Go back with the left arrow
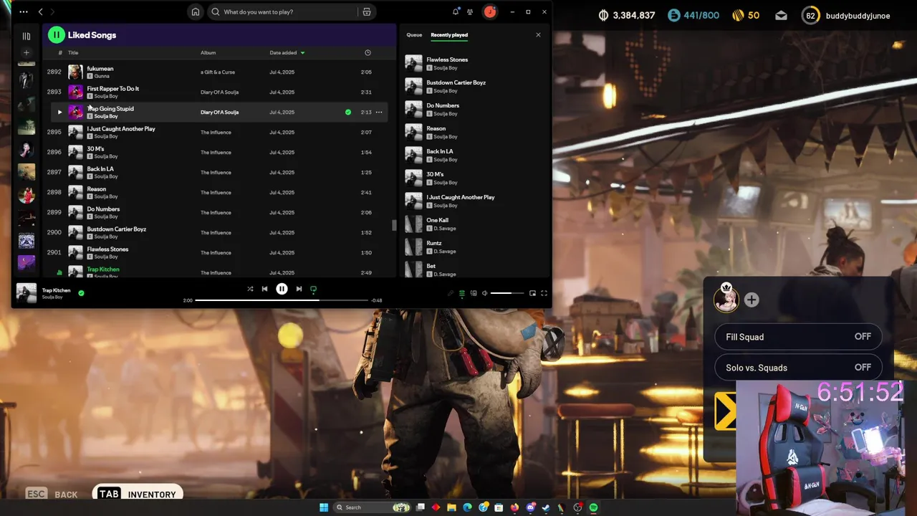The height and width of the screenshot is (516, 917). tap(40, 11)
